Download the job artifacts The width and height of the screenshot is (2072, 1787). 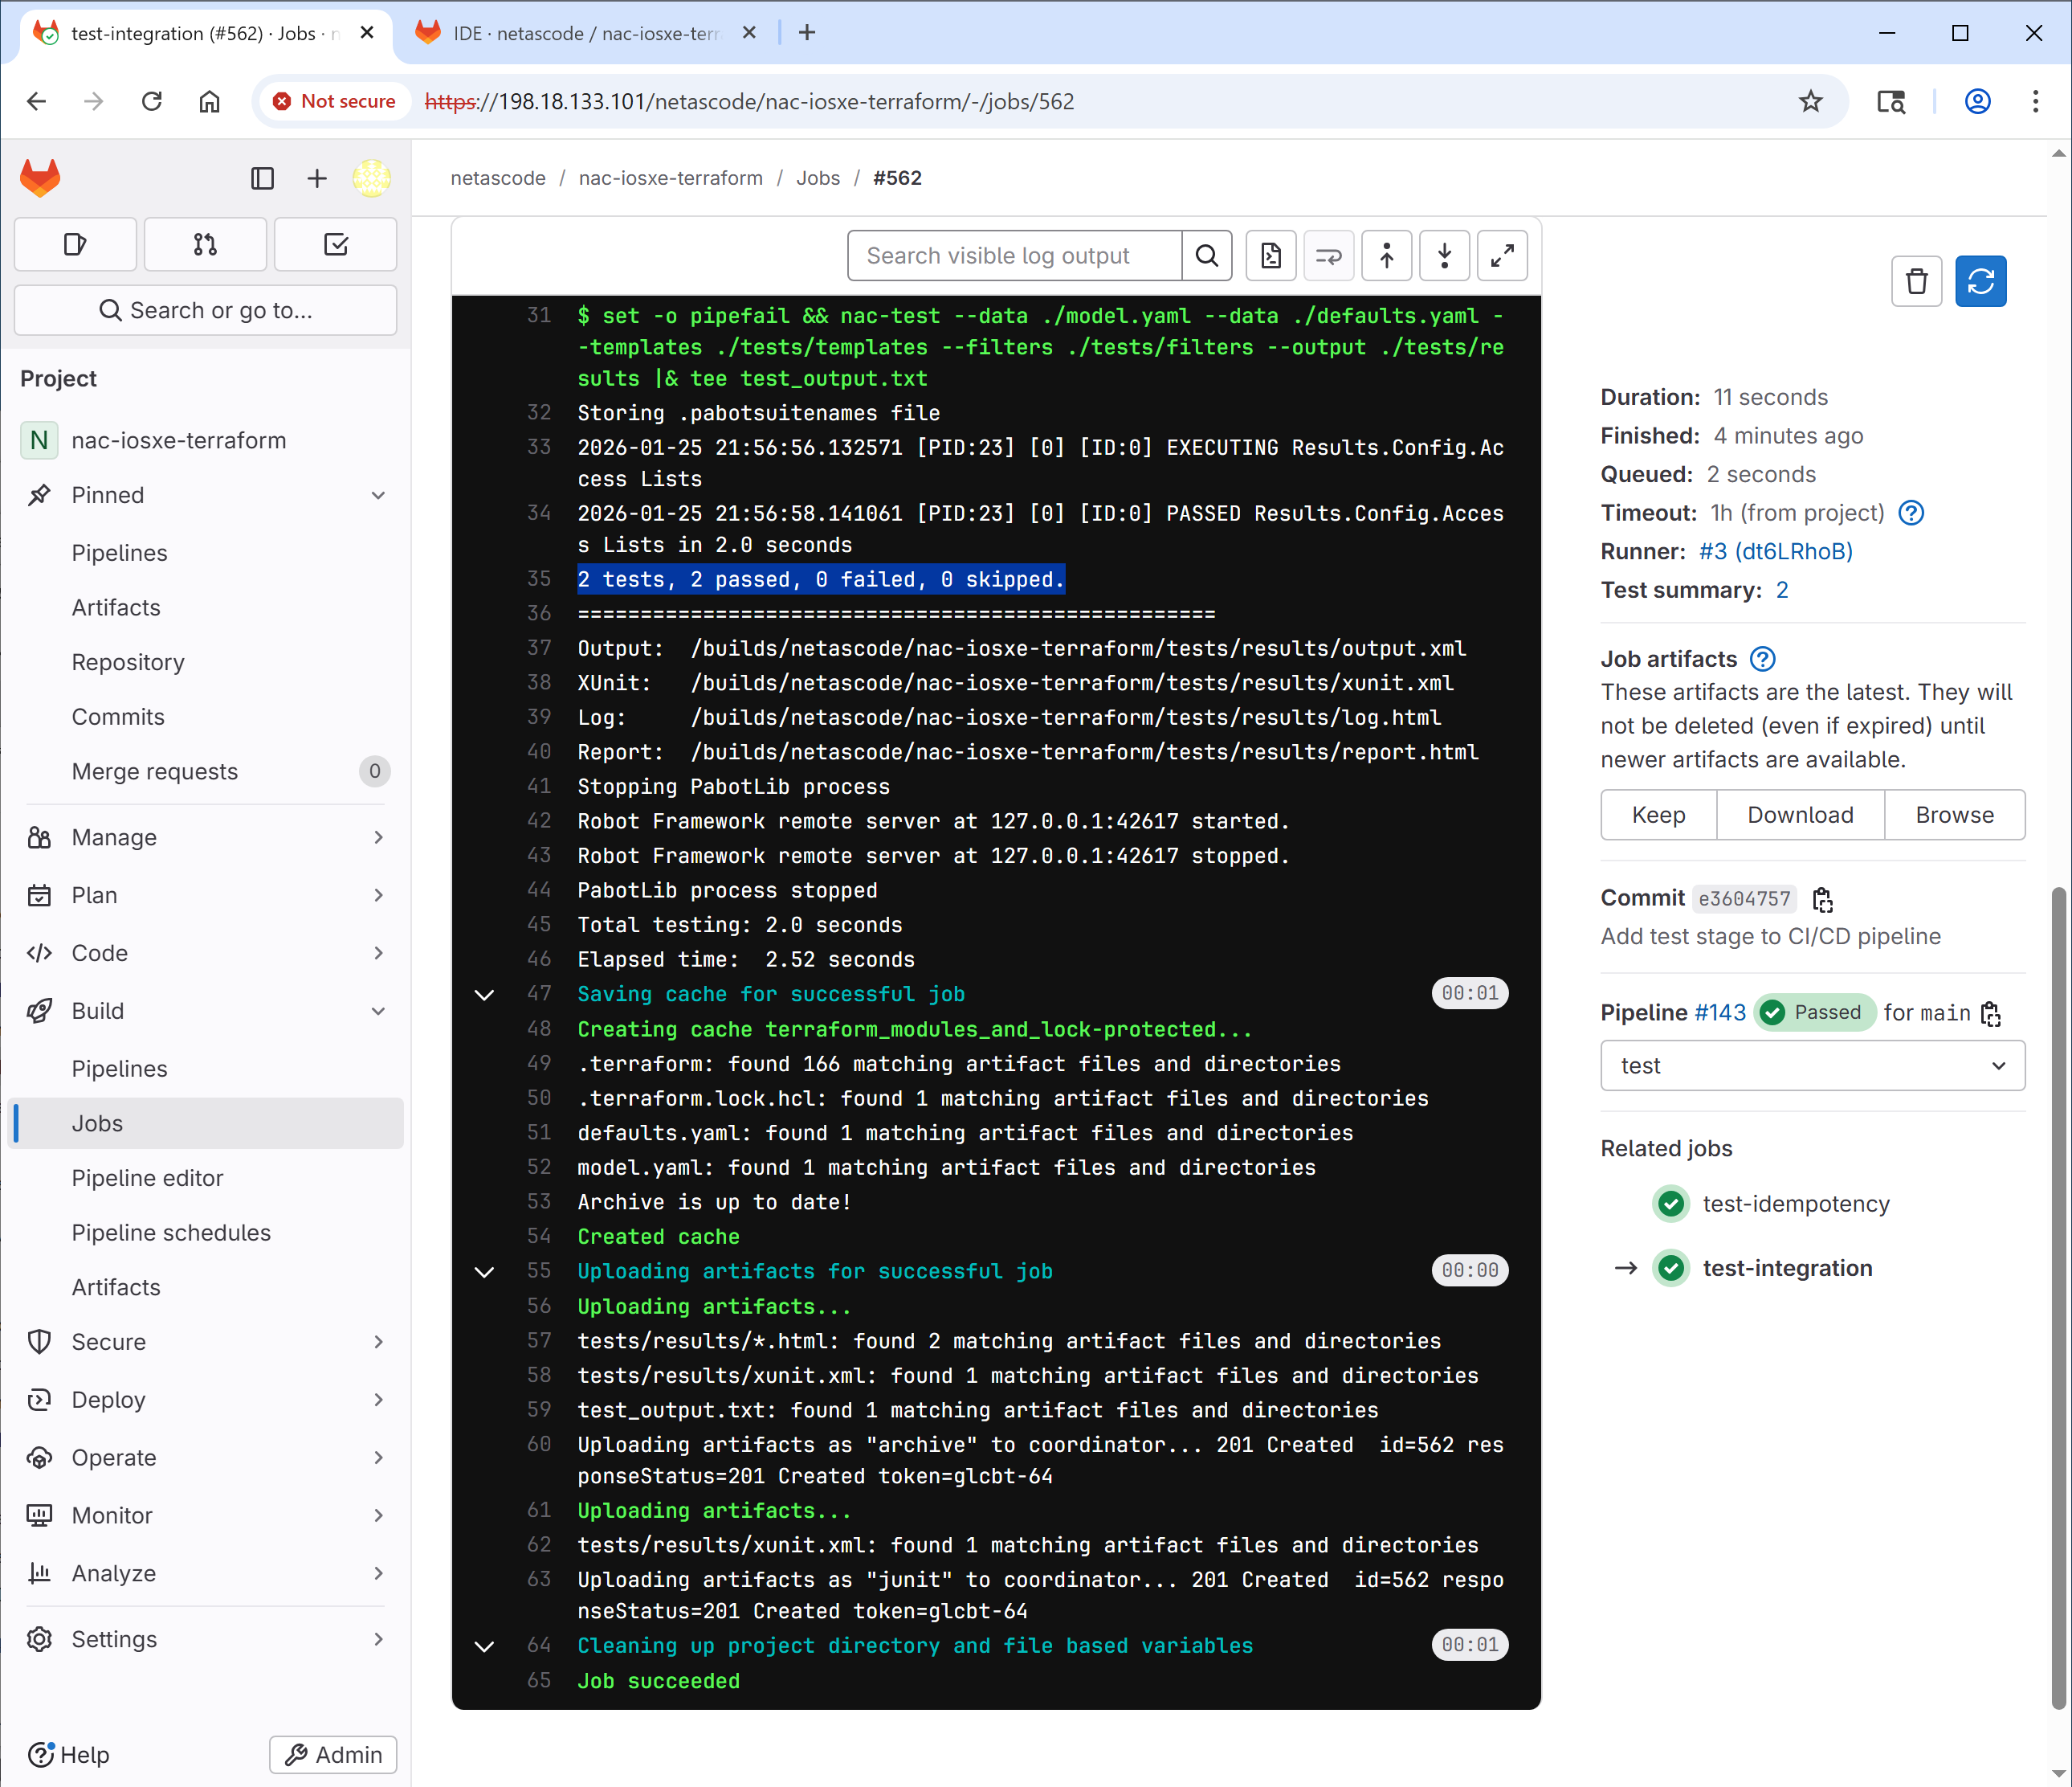[1800, 815]
